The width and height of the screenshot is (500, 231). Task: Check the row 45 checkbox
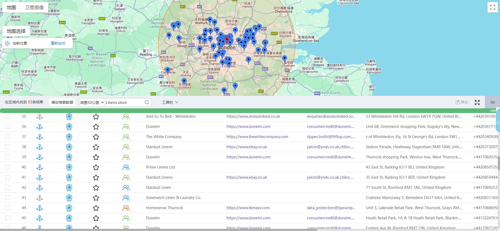[8, 218]
